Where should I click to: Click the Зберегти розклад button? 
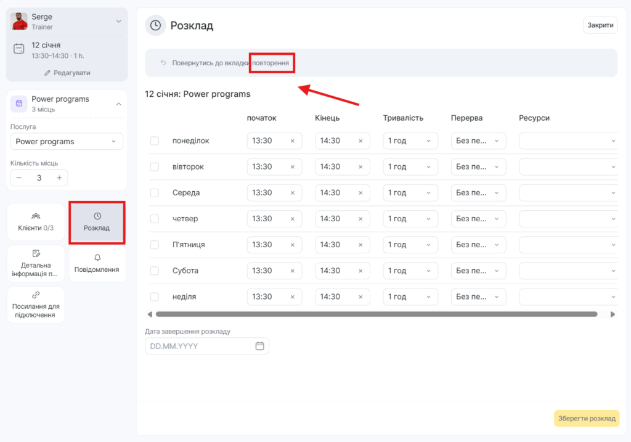coord(586,419)
